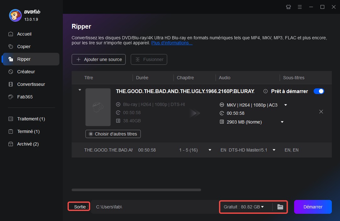Expand the chapter range 1 - 5 (16) dropdown
340x221 pixels.
tap(210, 150)
